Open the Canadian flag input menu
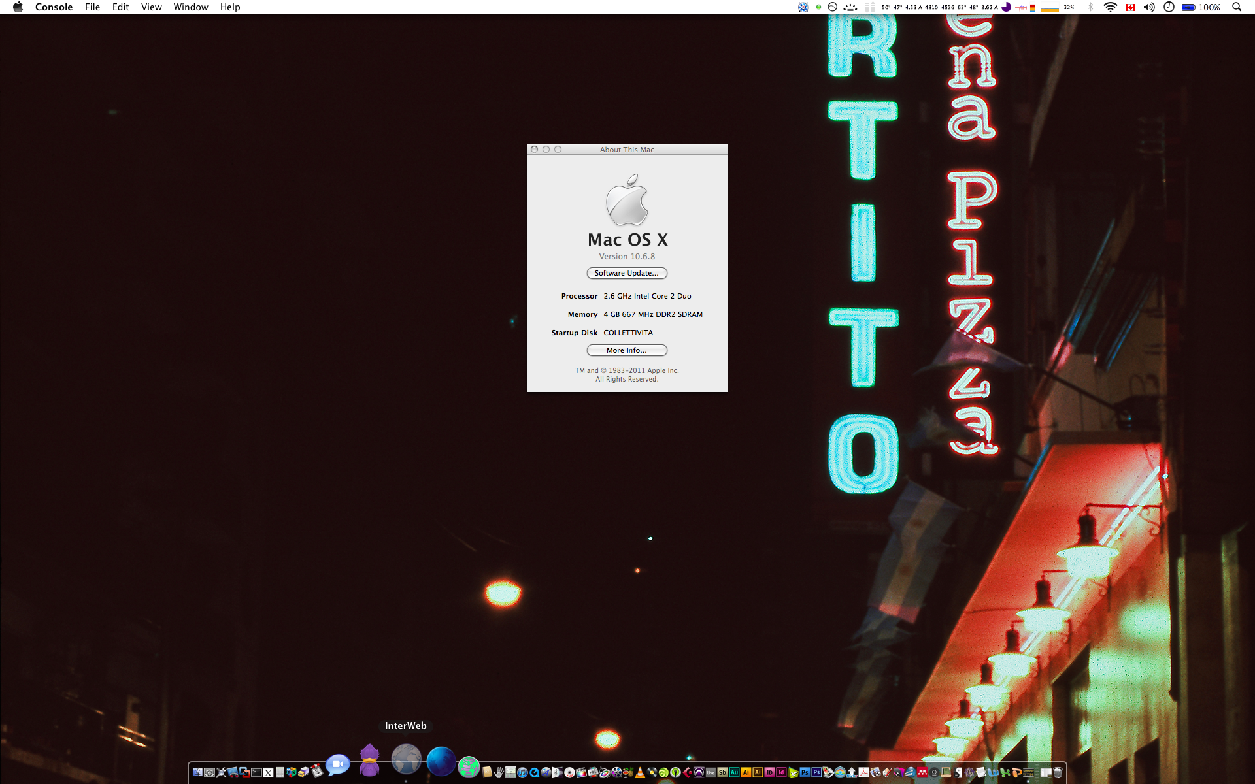The height and width of the screenshot is (784, 1255). click(x=1130, y=7)
